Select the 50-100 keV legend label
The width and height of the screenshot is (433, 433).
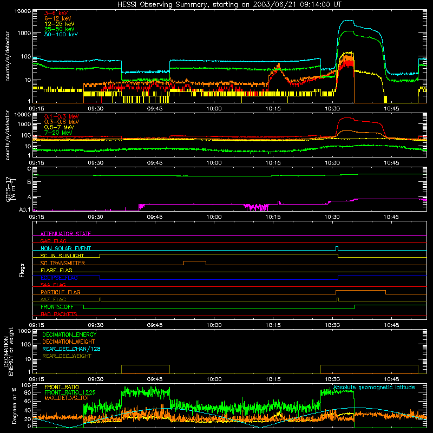pyautogui.click(x=61, y=35)
